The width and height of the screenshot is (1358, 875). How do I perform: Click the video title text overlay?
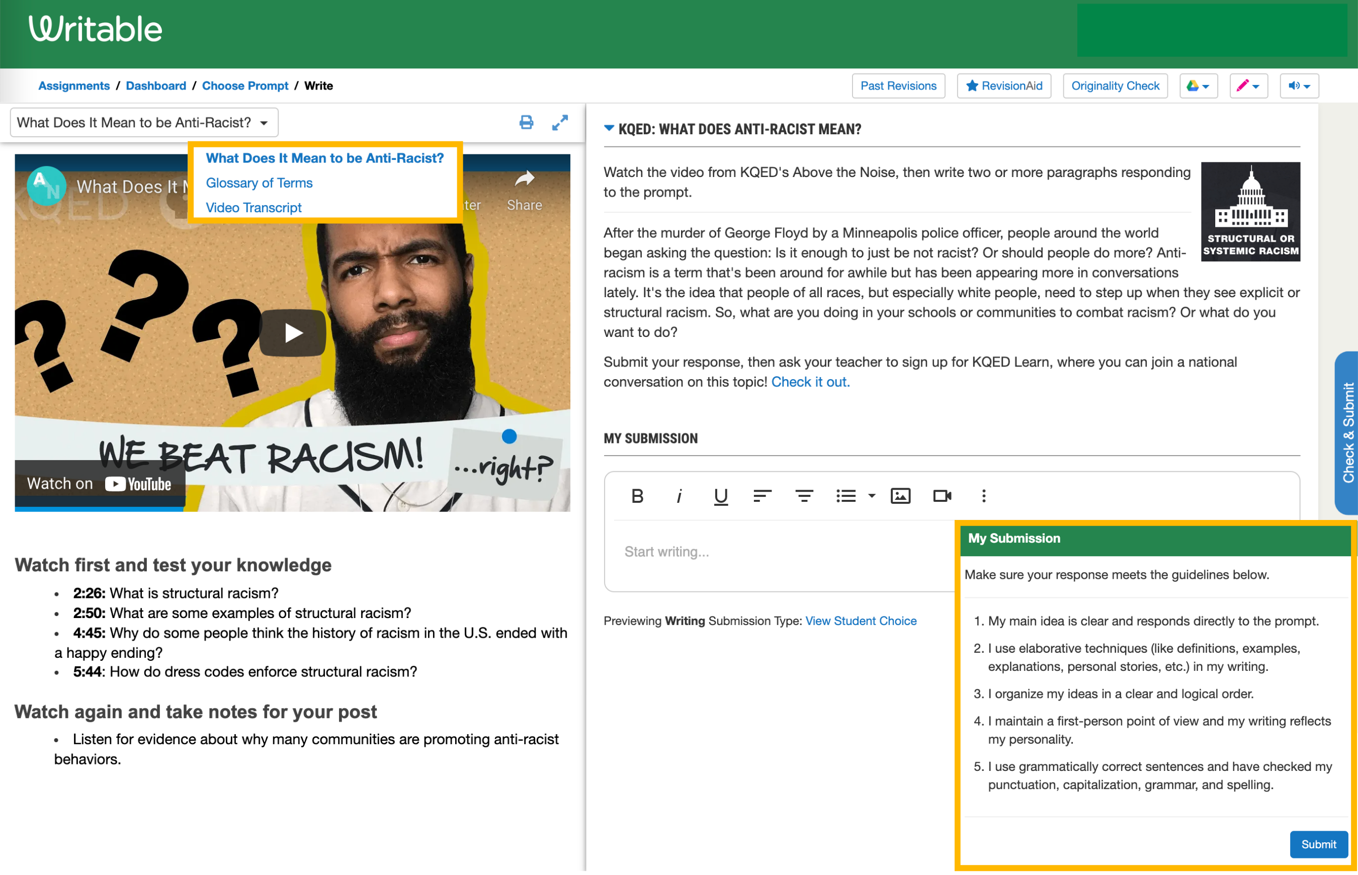[133, 187]
